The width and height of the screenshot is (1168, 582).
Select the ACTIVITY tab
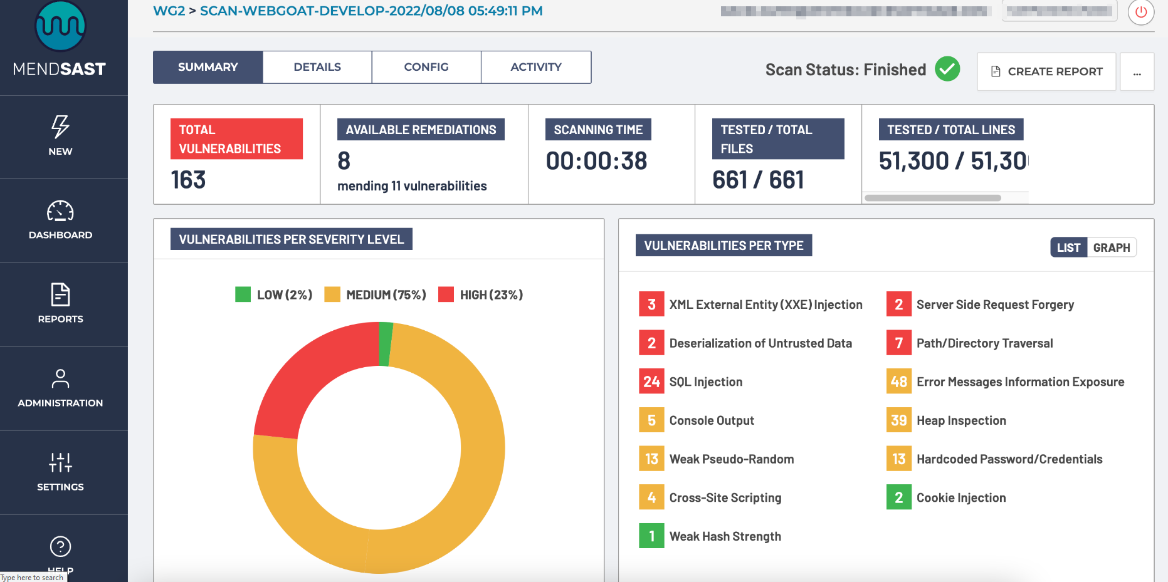pos(536,67)
